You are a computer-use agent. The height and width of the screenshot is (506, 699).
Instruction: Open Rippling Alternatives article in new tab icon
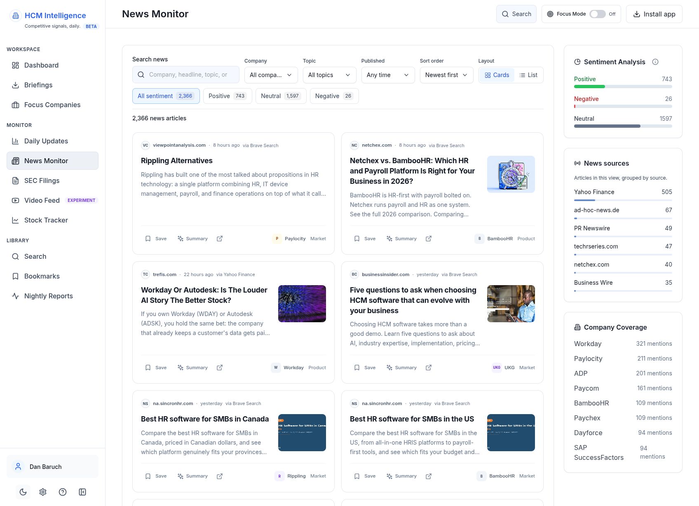[x=220, y=239]
